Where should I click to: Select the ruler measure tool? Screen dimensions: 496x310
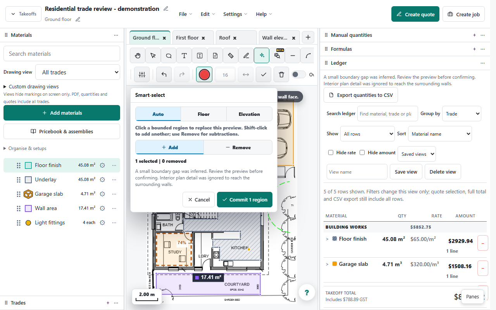[x=231, y=55]
